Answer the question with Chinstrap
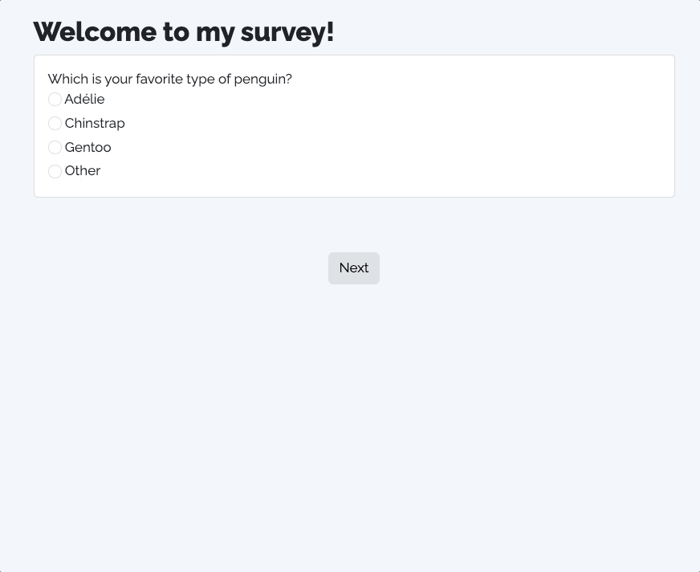The width and height of the screenshot is (700, 572). click(x=55, y=124)
